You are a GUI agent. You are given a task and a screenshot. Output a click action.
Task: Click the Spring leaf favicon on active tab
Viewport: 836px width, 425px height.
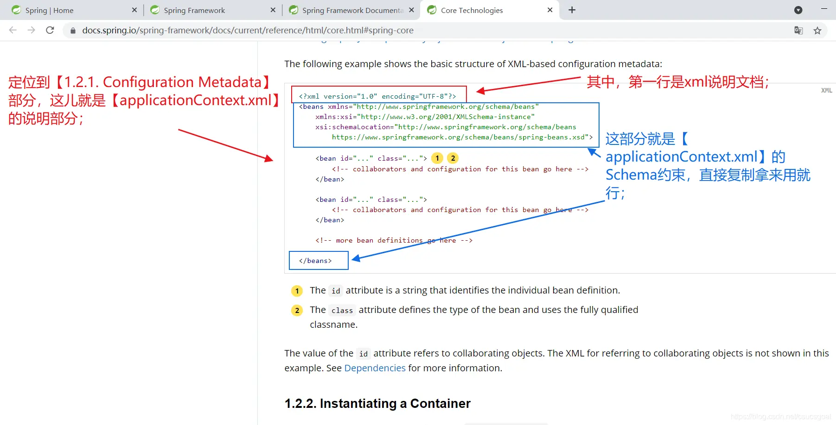[432, 10]
